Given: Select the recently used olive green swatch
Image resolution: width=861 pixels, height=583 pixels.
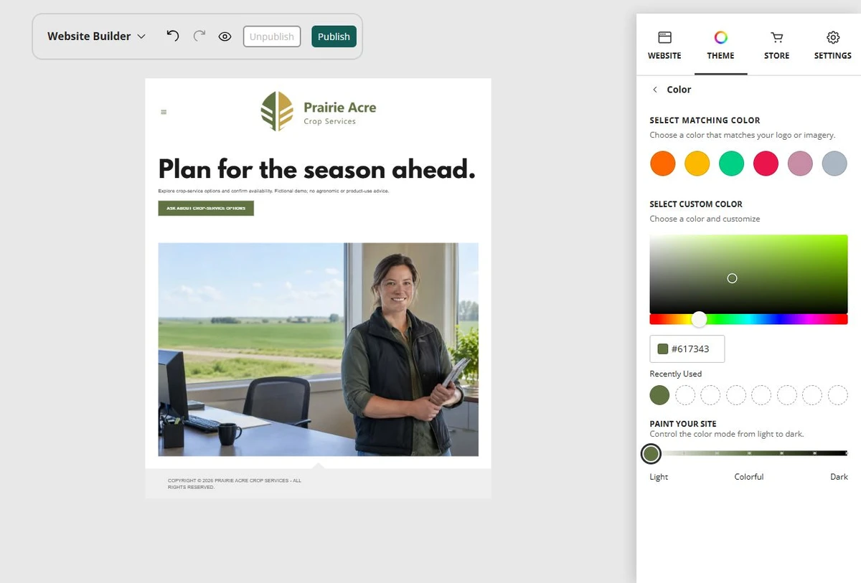Looking at the screenshot, I should [659, 395].
